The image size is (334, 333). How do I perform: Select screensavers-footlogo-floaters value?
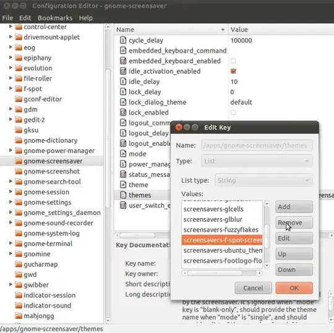[x=222, y=261]
